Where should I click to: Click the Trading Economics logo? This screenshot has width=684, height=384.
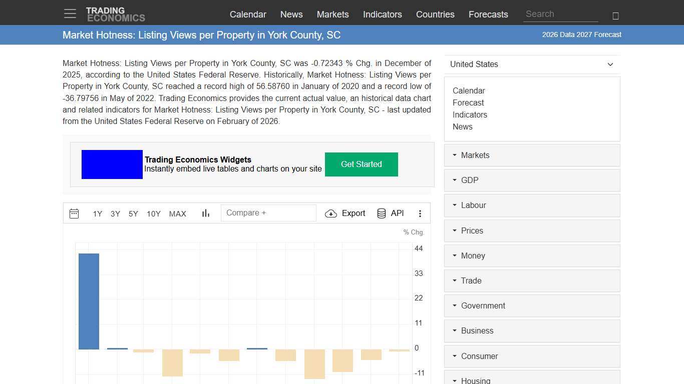[x=116, y=12]
